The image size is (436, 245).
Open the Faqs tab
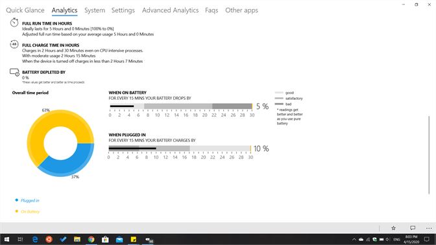point(212,10)
